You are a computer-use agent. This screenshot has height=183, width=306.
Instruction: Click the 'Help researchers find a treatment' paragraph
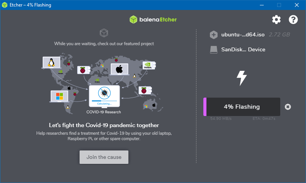click(104, 136)
